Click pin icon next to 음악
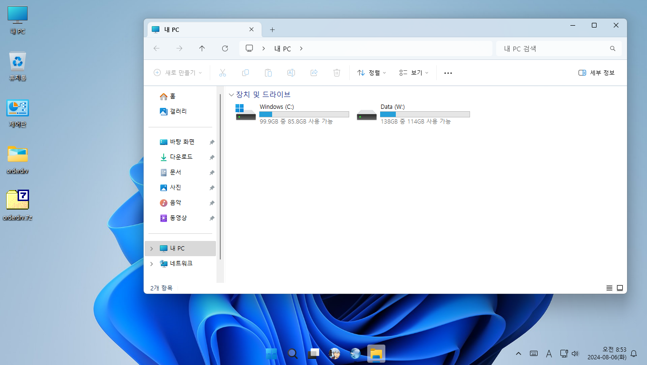647x365 pixels. pyautogui.click(x=212, y=203)
